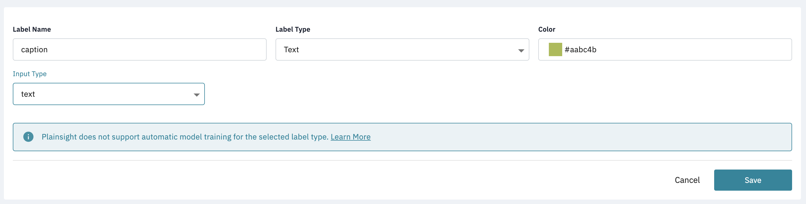
Task: Click the lowercase text value in Input Type
Action: coord(28,94)
